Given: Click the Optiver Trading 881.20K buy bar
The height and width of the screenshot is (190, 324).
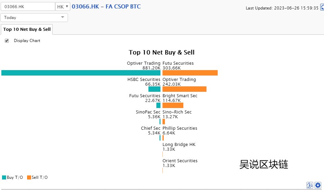Looking at the screenshot, I should [x=81, y=73].
